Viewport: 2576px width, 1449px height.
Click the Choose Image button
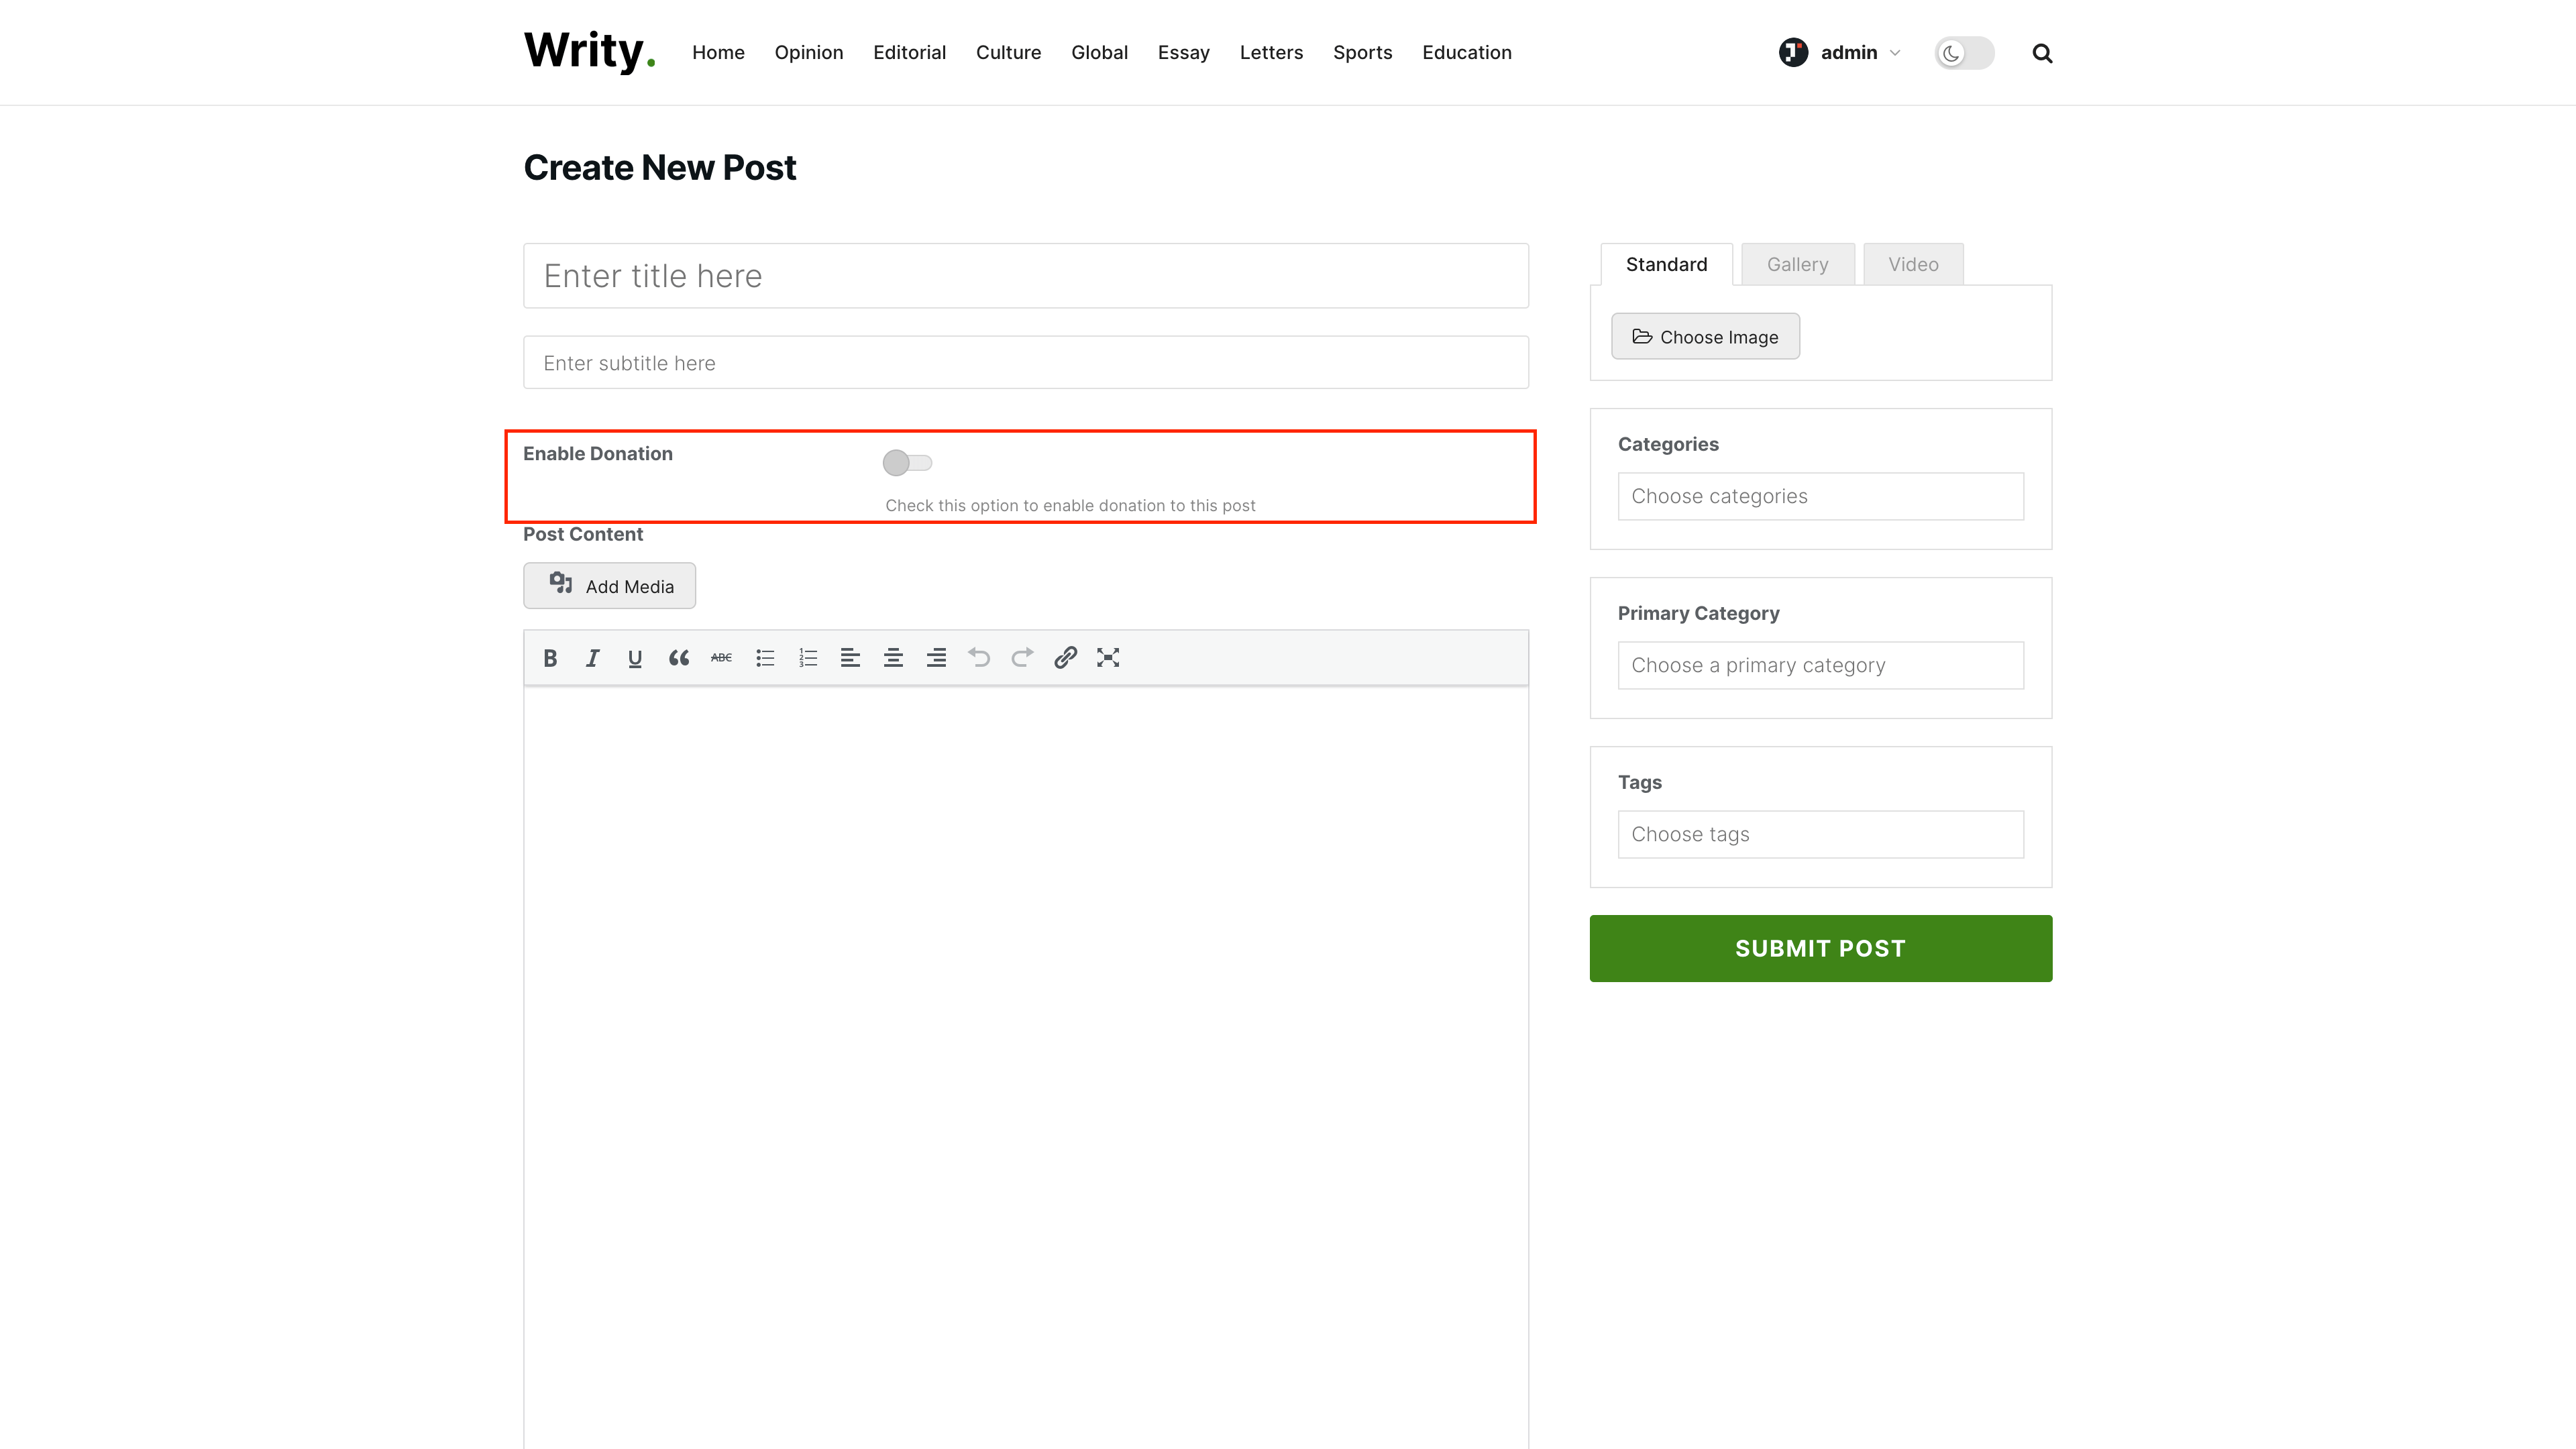point(1705,337)
